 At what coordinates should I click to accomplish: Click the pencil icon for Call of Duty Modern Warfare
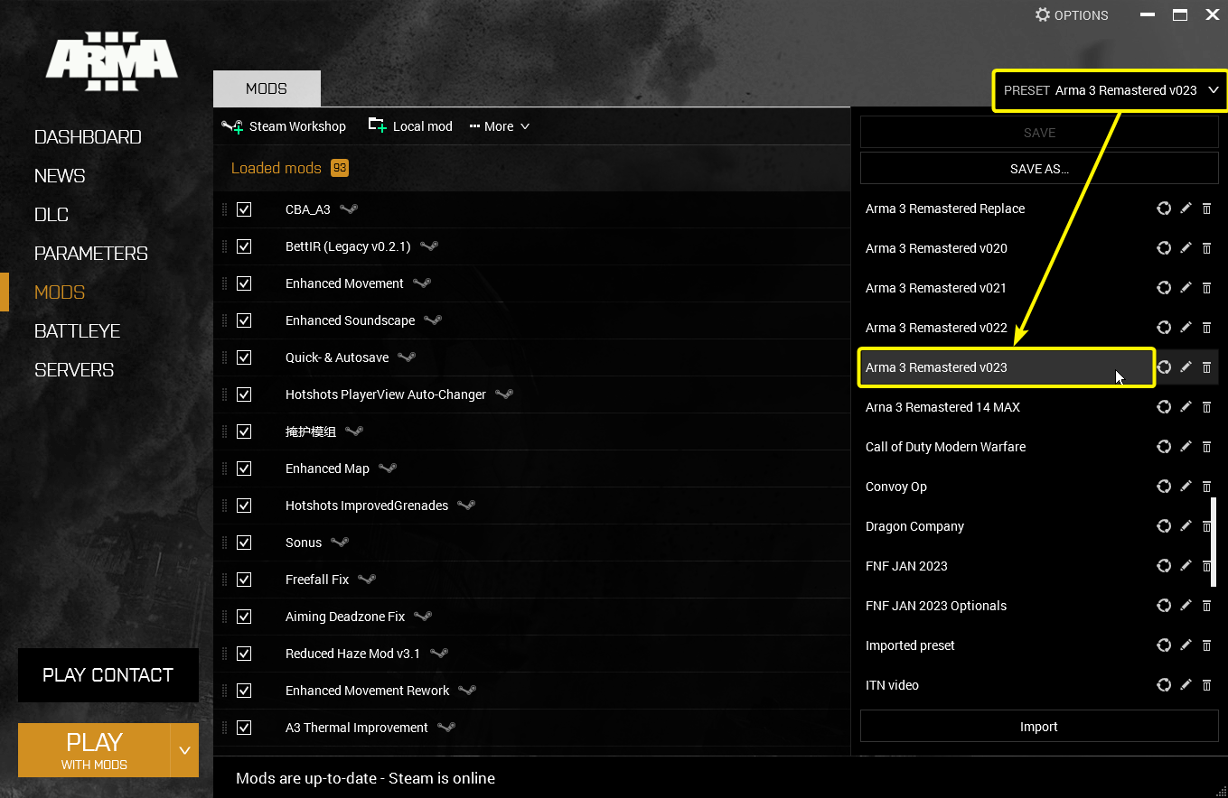click(x=1186, y=447)
